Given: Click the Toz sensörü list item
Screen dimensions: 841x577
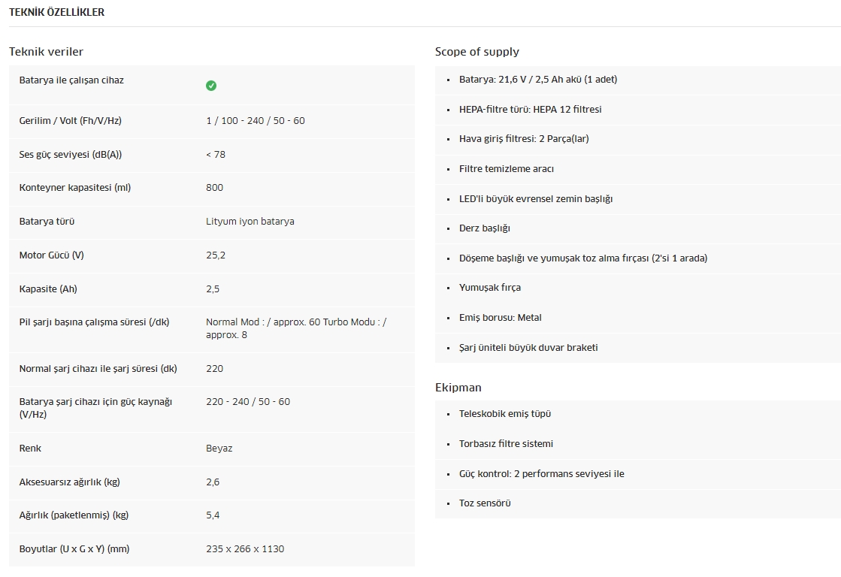Looking at the screenshot, I should point(485,503).
